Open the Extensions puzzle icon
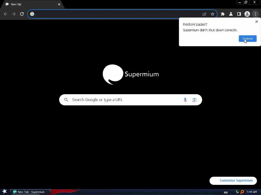 point(223,14)
